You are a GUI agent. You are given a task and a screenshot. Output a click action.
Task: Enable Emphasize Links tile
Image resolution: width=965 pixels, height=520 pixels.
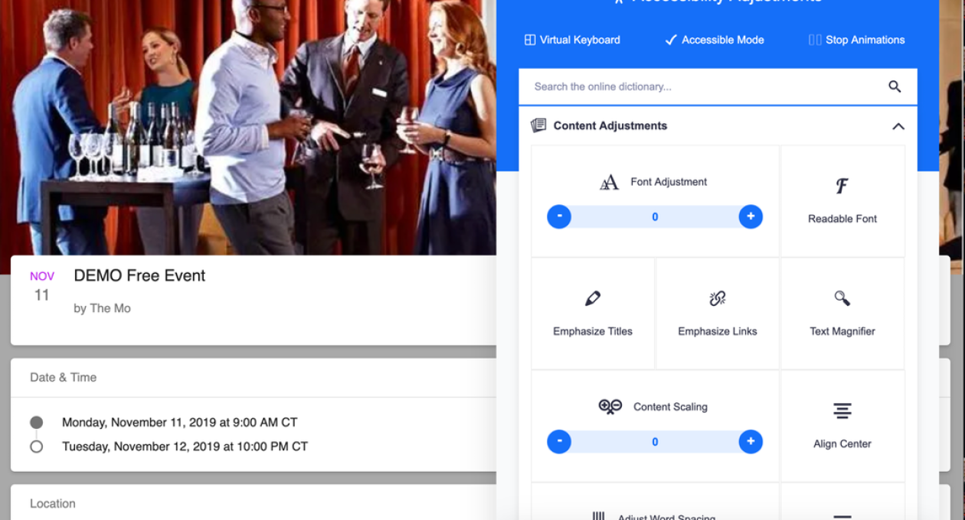coord(718,314)
